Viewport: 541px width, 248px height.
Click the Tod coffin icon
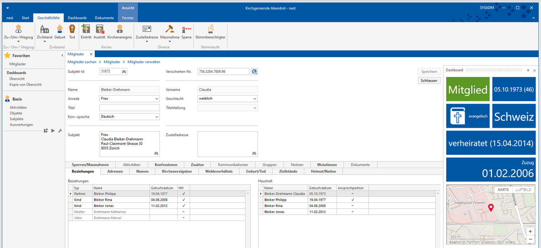click(72, 29)
